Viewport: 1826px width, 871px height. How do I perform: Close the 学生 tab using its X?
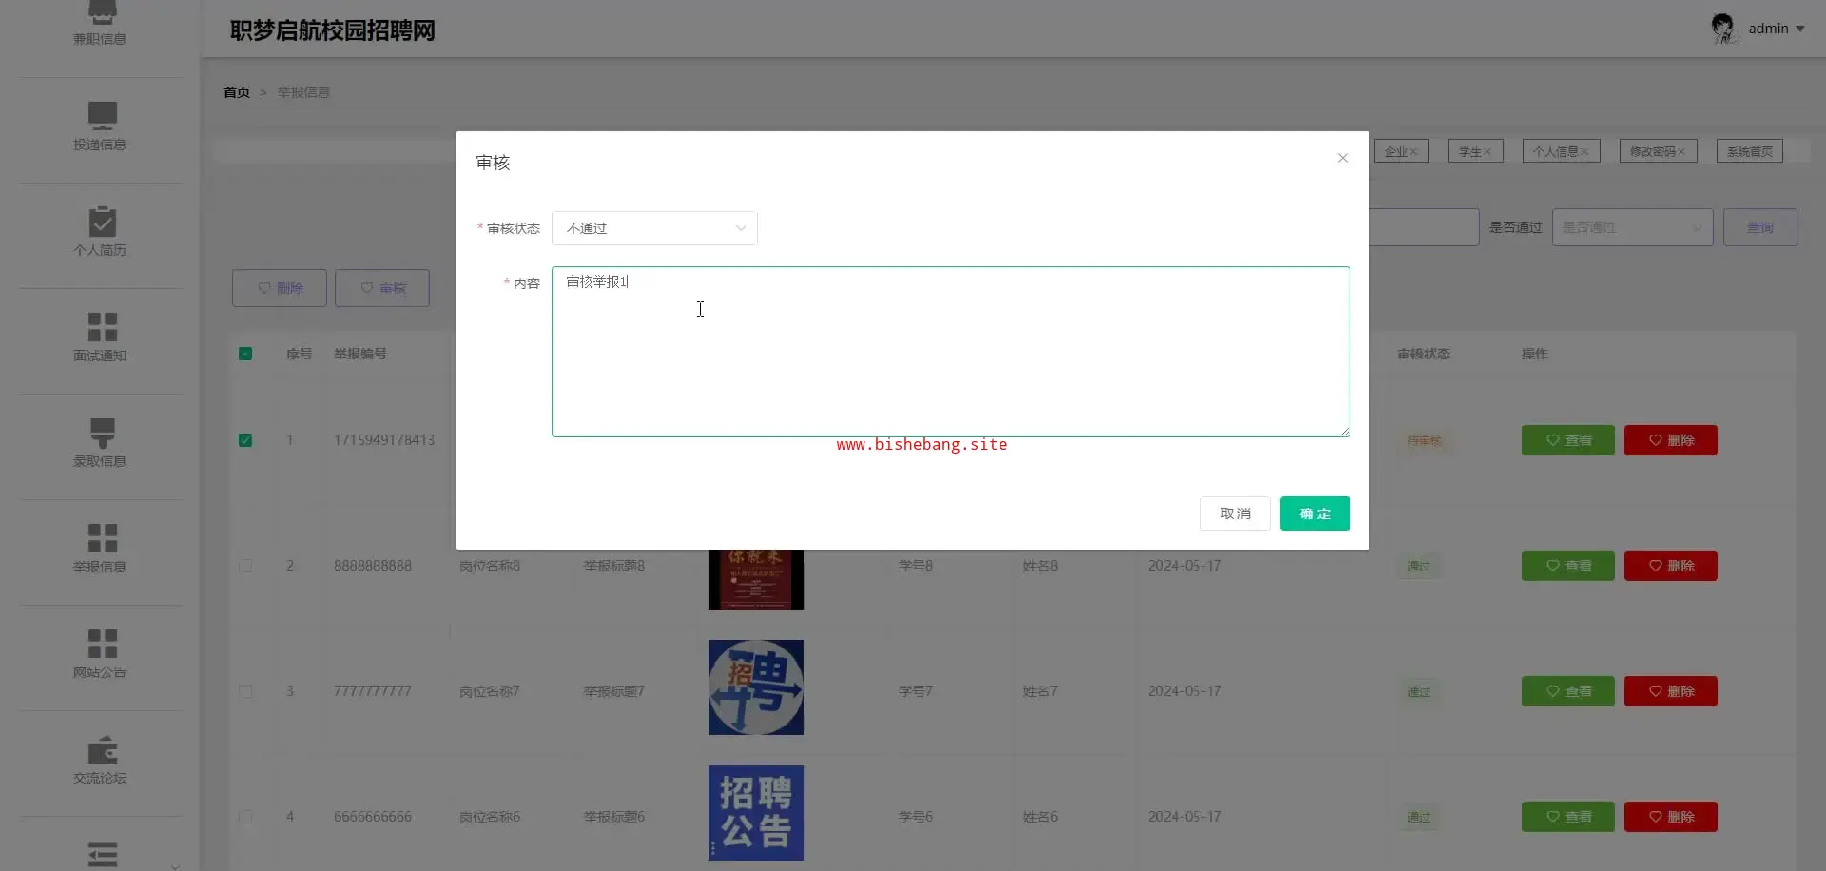click(1487, 152)
